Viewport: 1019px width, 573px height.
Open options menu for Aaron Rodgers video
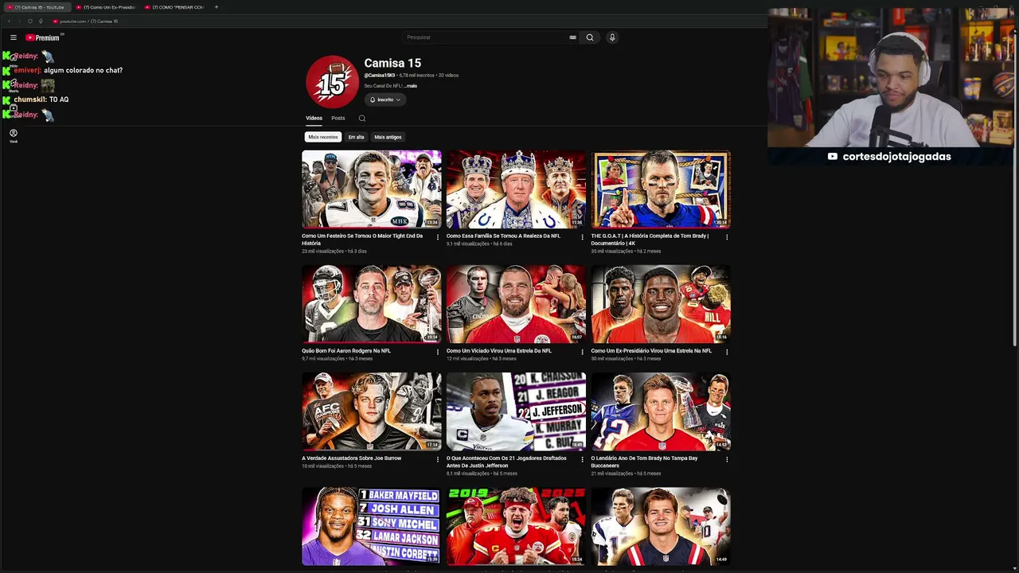pyautogui.click(x=437, y=352)
